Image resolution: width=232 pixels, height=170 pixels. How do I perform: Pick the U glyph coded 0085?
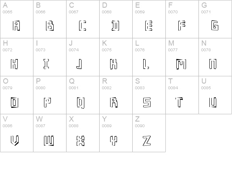[215, 95]
